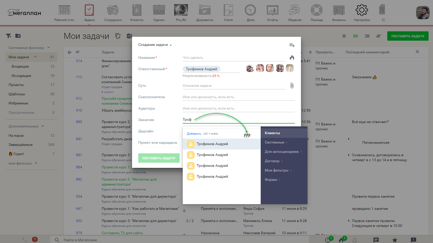The width and height of the screenshot is (433, 243).
Task: Click the Найти в Мегаплане search field
Action: click(x=179, y=240)
